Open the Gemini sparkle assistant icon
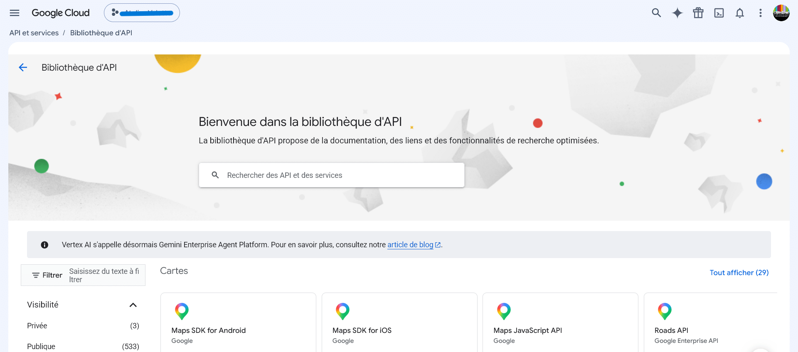Image resolution: width=798 pixels, height=352 pixels. [x=677, y=13]
